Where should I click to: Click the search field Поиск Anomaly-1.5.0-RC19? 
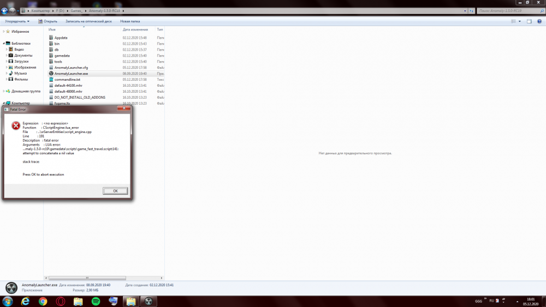[x=511, y=11]
